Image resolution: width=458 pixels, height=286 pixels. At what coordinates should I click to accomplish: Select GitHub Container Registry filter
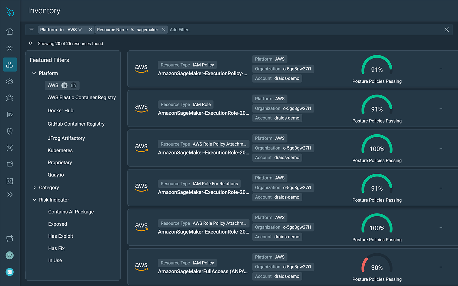pyautogui.click(x=76, y=124)
